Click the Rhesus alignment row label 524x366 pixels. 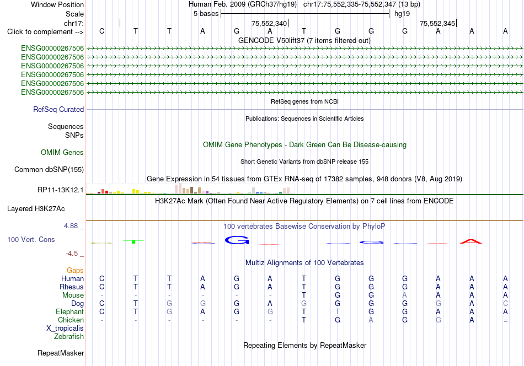72,287
